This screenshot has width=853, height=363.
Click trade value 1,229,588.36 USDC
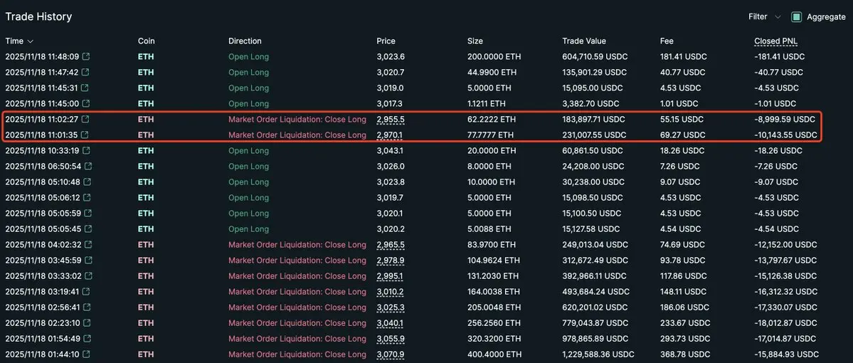598,355
